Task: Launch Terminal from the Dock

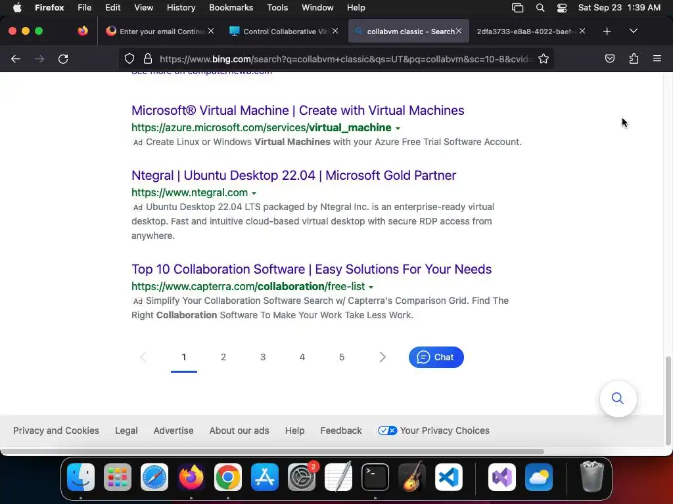Action: click(375, 477)
